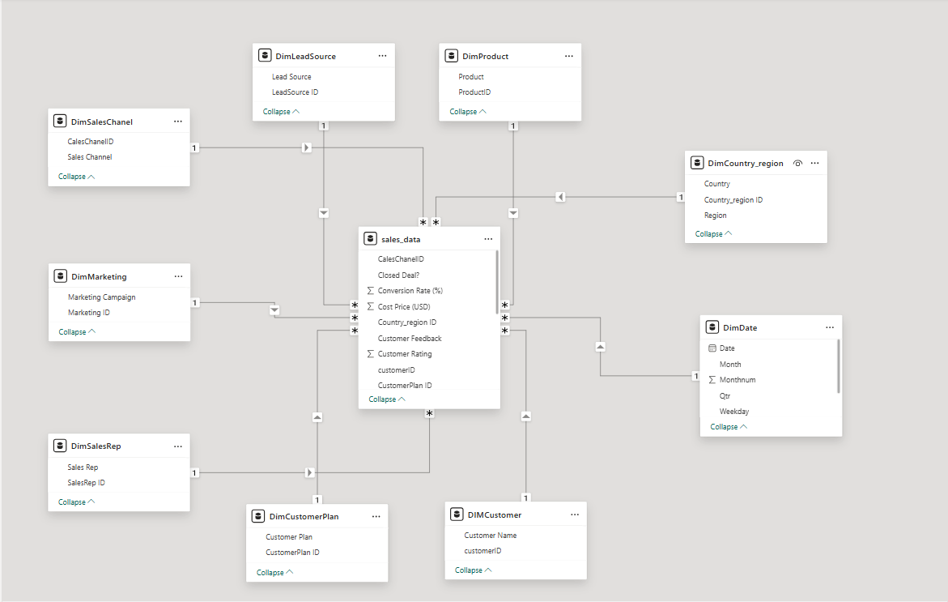Click the Collapse link on DimMarketing
The width and height of the screenshot is (948, 602).
(x=75, y=331)
